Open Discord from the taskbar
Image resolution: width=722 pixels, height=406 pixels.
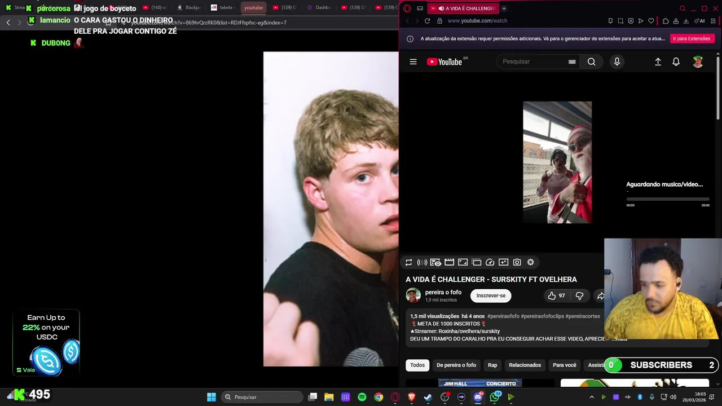(478, 397)
